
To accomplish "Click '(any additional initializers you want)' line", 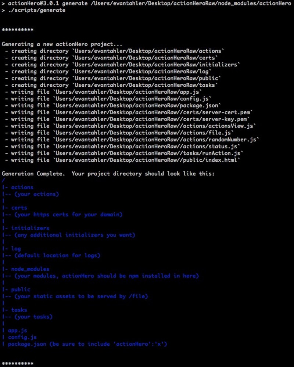I will 69,235.
